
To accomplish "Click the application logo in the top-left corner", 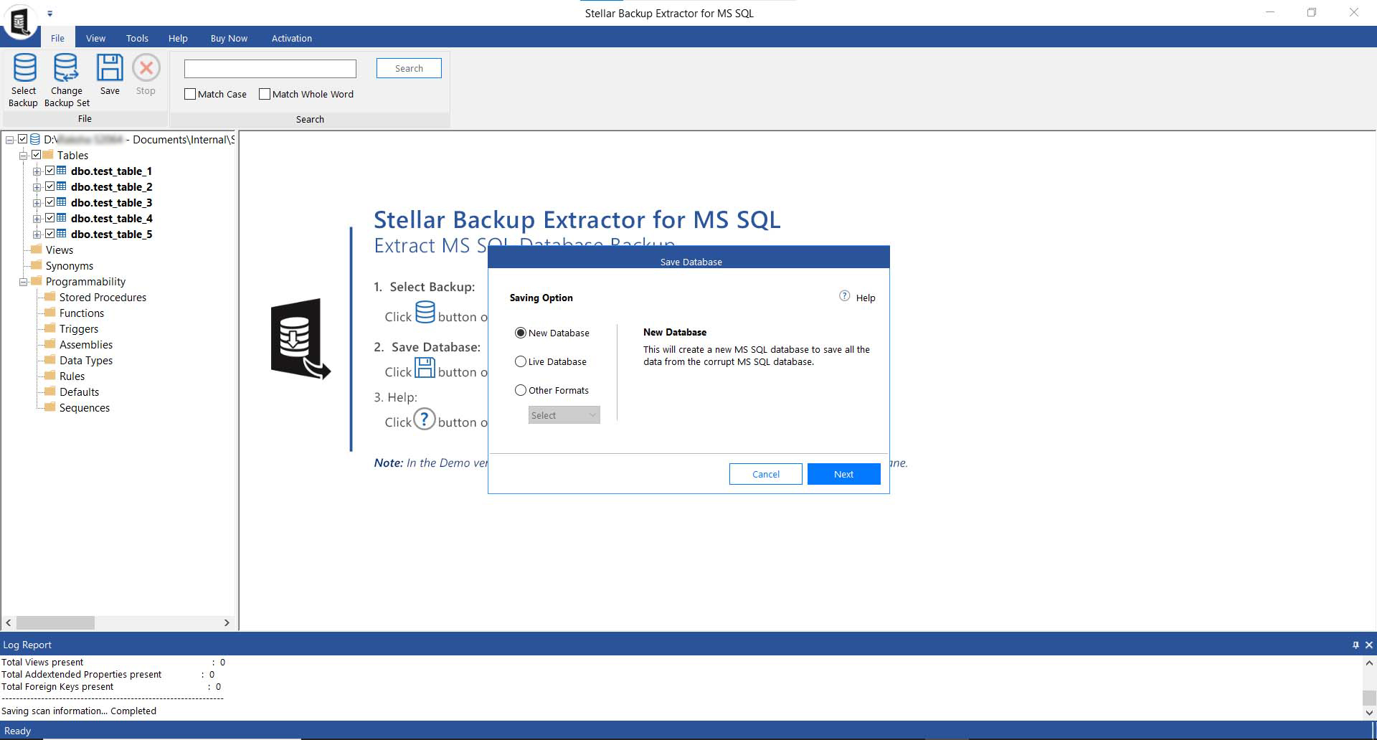I will click(20, 22).
